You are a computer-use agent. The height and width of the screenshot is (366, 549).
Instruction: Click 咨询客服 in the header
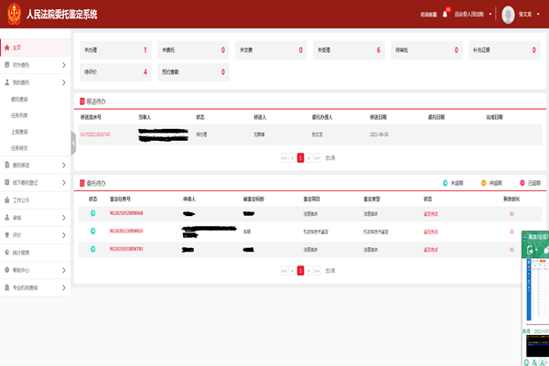(428, 15)
